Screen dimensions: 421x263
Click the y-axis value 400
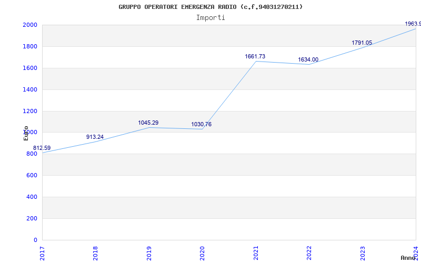(33, 197)
